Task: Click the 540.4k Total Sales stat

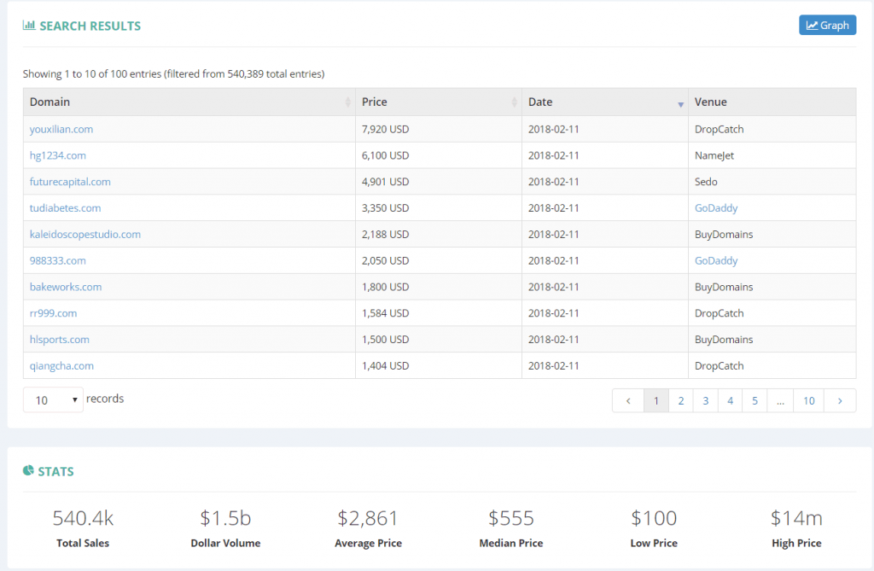Action: [x=83, y=527]
